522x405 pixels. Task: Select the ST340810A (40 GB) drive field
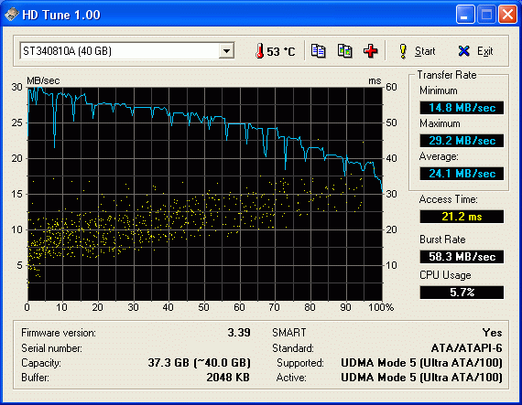(127, 51)
